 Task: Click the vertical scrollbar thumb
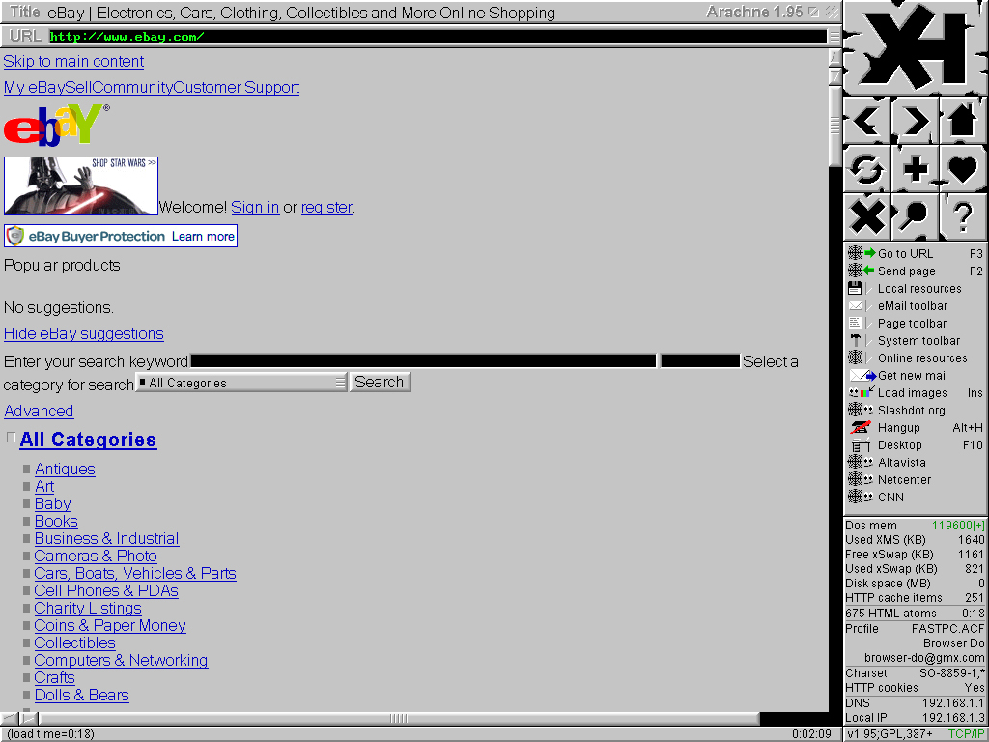[x=834, y=126]
